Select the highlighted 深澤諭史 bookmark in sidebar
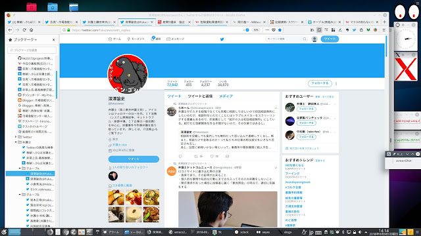The height and width of the screenshot is (236, 421). pyautogui.click(x=30, y=174)
